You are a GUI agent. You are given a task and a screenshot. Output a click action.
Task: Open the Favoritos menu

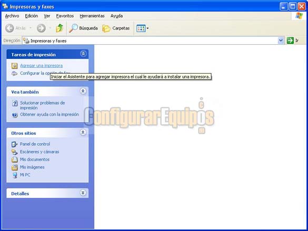pyautogui.click(x=65, y=16)
